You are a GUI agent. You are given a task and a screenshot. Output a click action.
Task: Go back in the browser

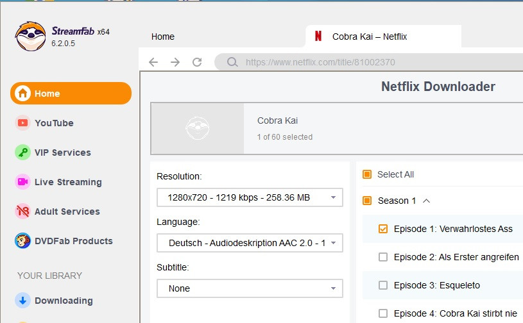(x=153, y=62)
